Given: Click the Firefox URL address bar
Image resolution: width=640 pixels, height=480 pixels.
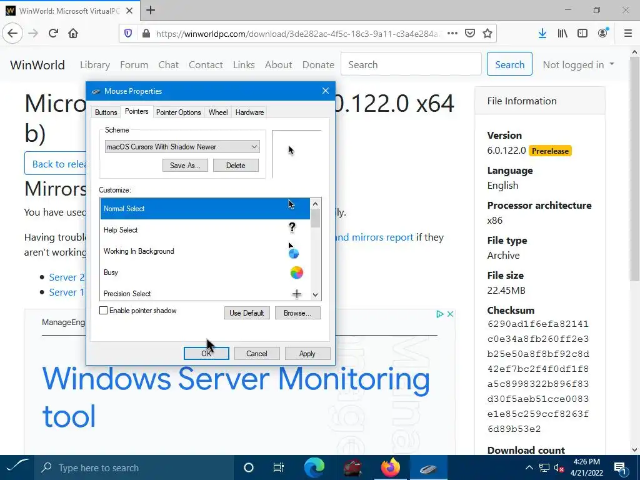Looking at the screenshot, I should pos(298,34).
